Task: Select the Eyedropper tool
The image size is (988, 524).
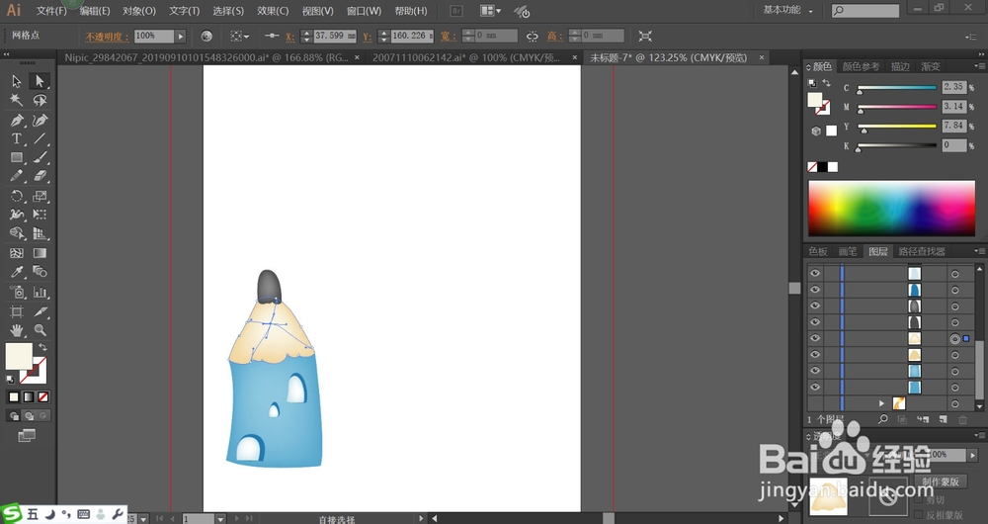Action: click(17, 272)
